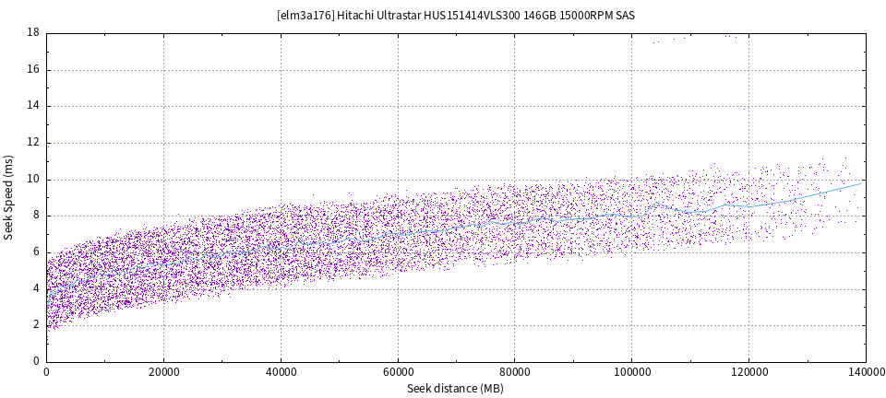
Task: Click the 6 y-axis tick label
Action: point(35,252)
